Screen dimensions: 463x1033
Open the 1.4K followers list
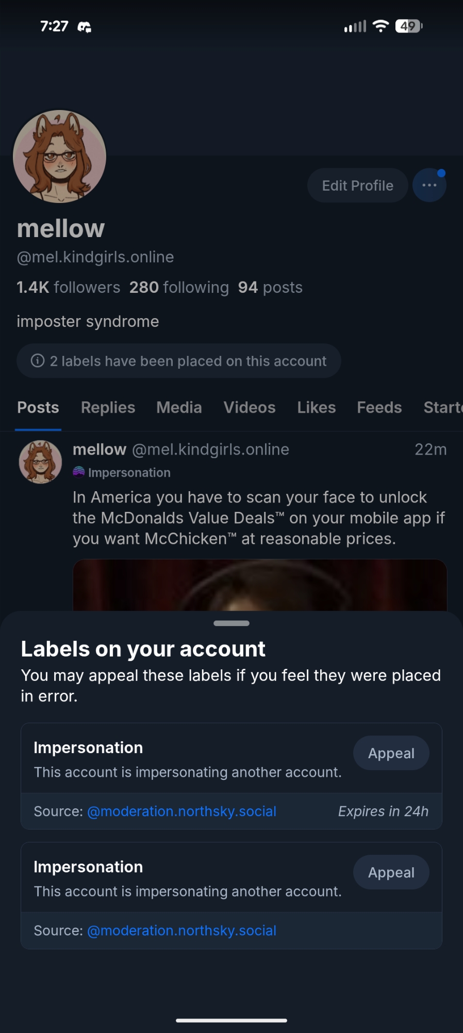click(x=68, y=287)
